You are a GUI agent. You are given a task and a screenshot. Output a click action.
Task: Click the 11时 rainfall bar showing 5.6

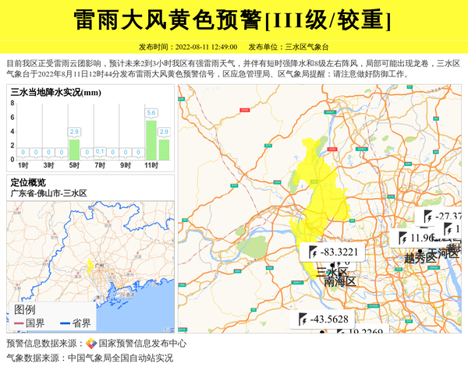[x=151, y=140]
